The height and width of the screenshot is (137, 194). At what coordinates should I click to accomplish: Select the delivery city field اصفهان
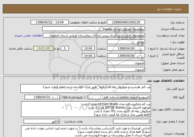tap(126, 69)
